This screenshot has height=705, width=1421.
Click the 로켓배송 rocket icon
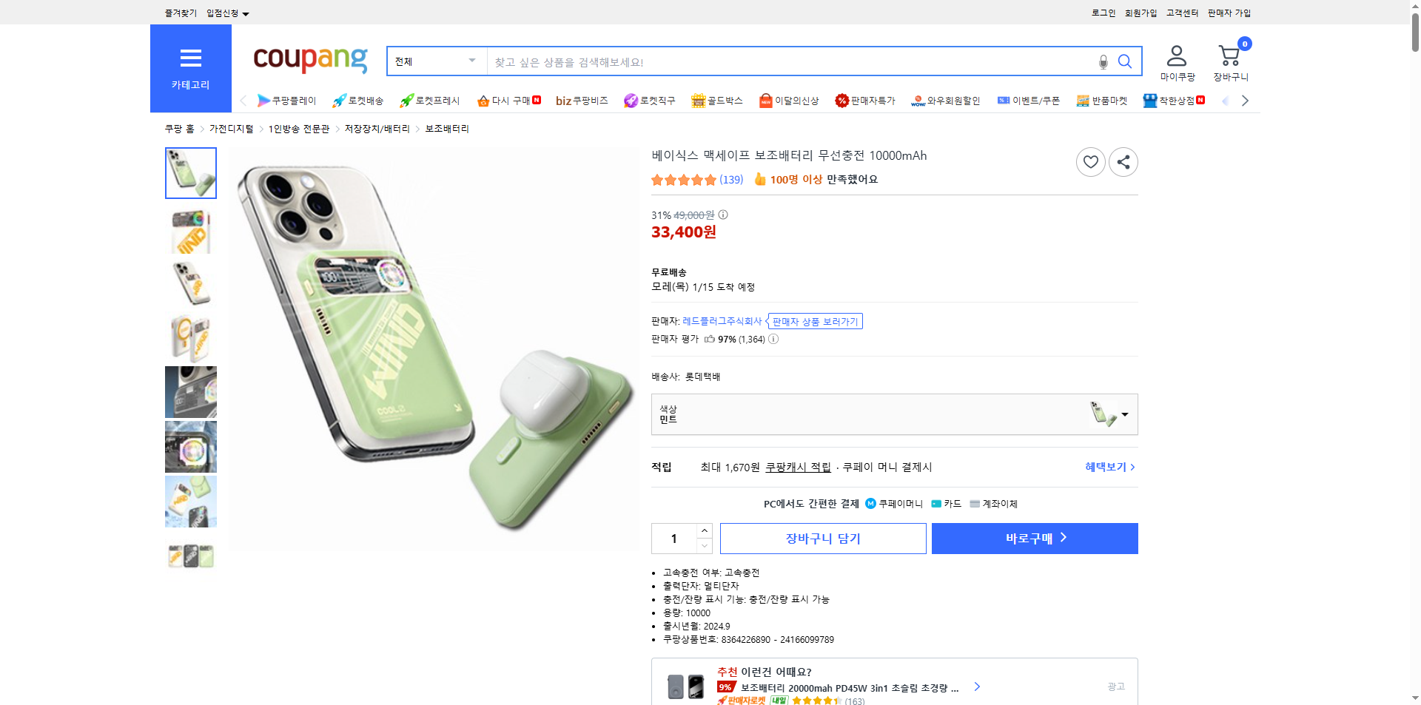(339, 100)
